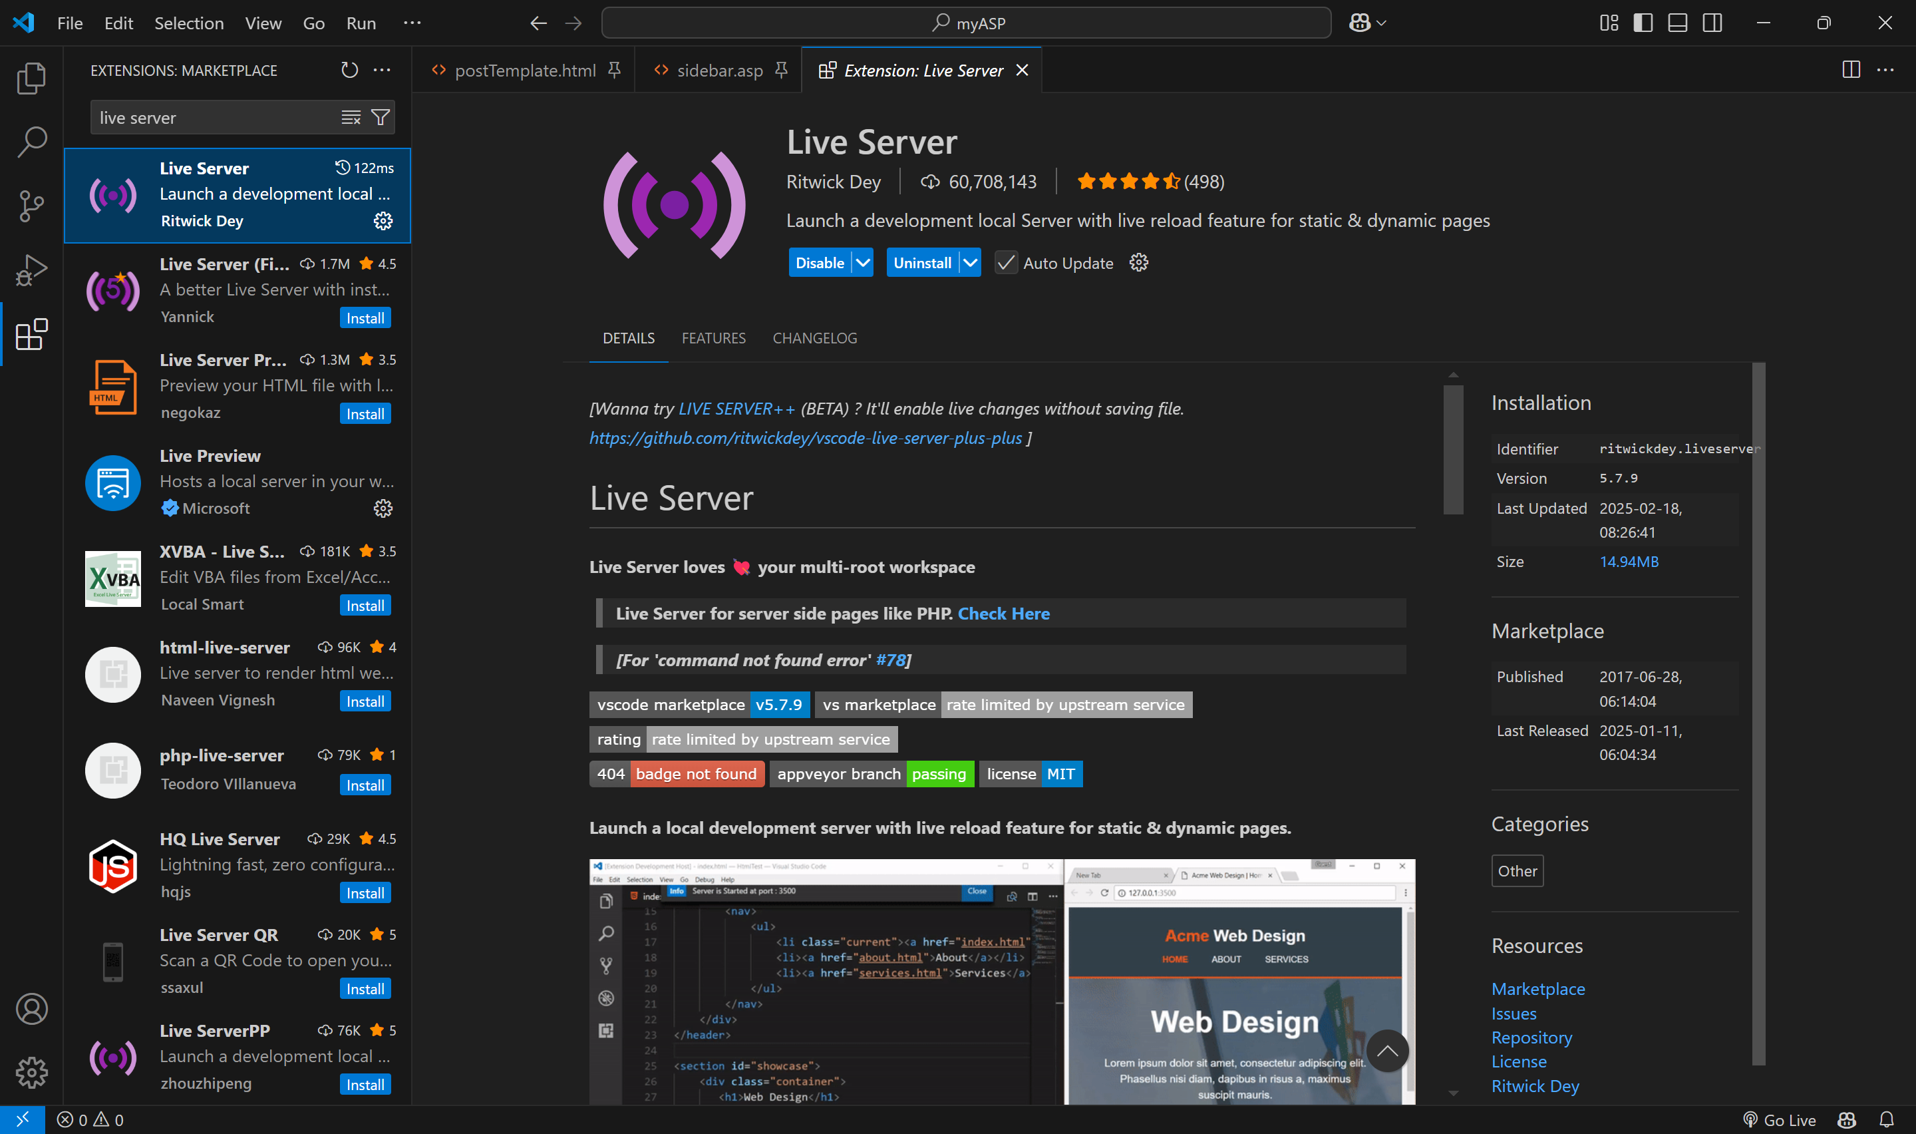Open the Copilot chat icon in title bar
The width and height of the screenshot is (1916, 1134).
pos(1359,23)
